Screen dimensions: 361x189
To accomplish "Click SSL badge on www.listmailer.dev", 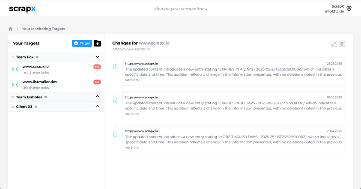I will (x=97, y=82).
